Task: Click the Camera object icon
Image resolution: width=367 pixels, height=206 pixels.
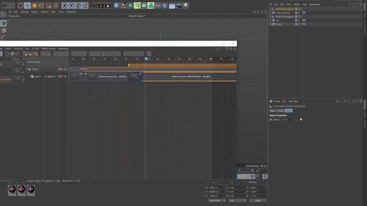Action: (x=178, y=5)
